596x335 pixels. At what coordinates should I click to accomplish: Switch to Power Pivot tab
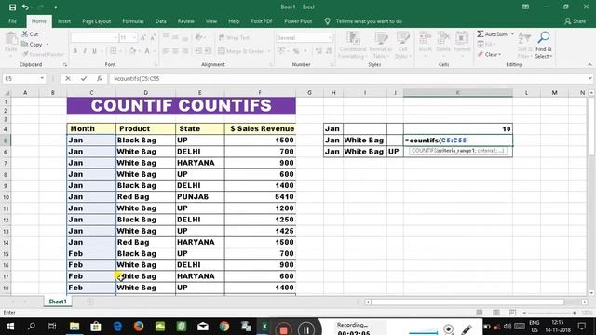(298, 21)
